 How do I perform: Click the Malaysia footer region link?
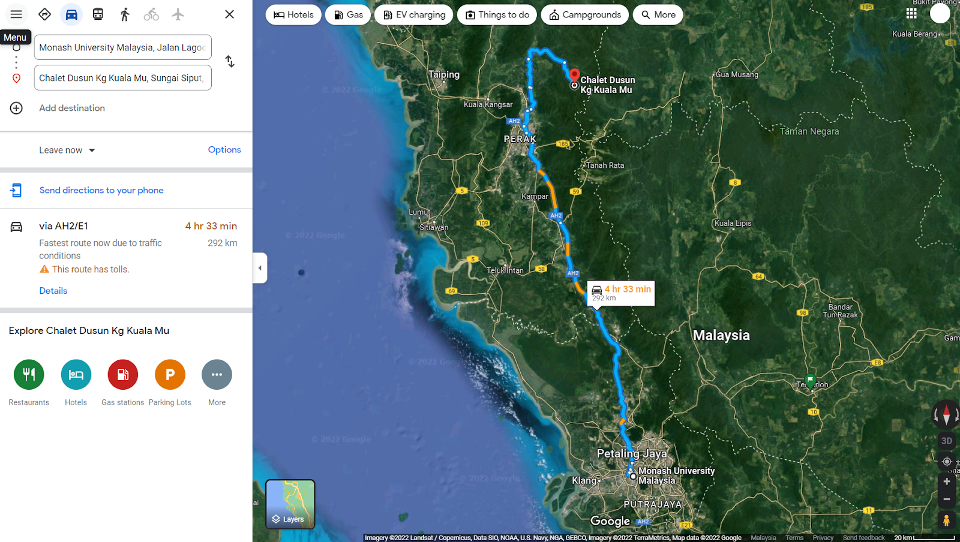pyautogui.click(x=763, y=538)
